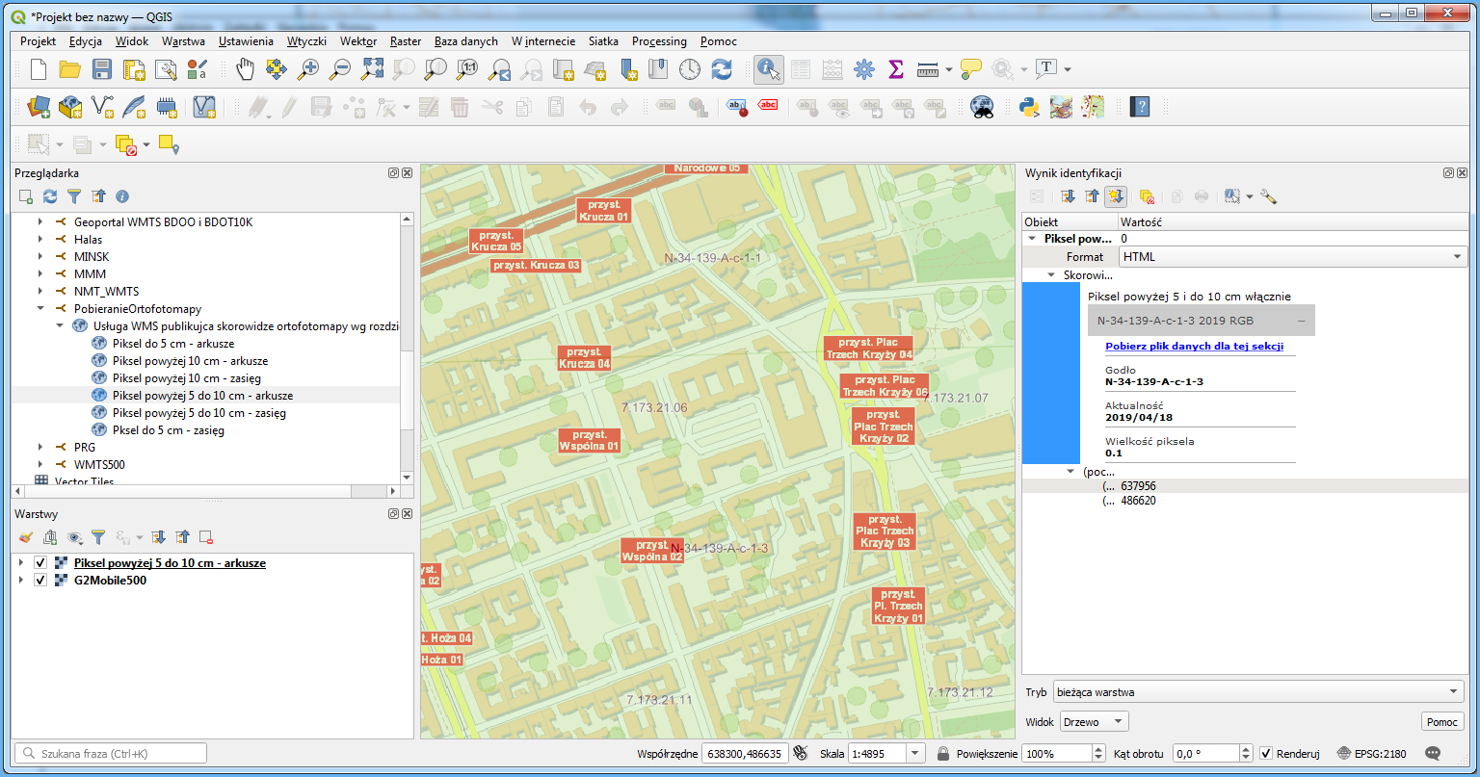This screenshot has width=1480, height=777.
Task: Open the MetaSearch globe with binoculars icon
Action: coord(982,106)
